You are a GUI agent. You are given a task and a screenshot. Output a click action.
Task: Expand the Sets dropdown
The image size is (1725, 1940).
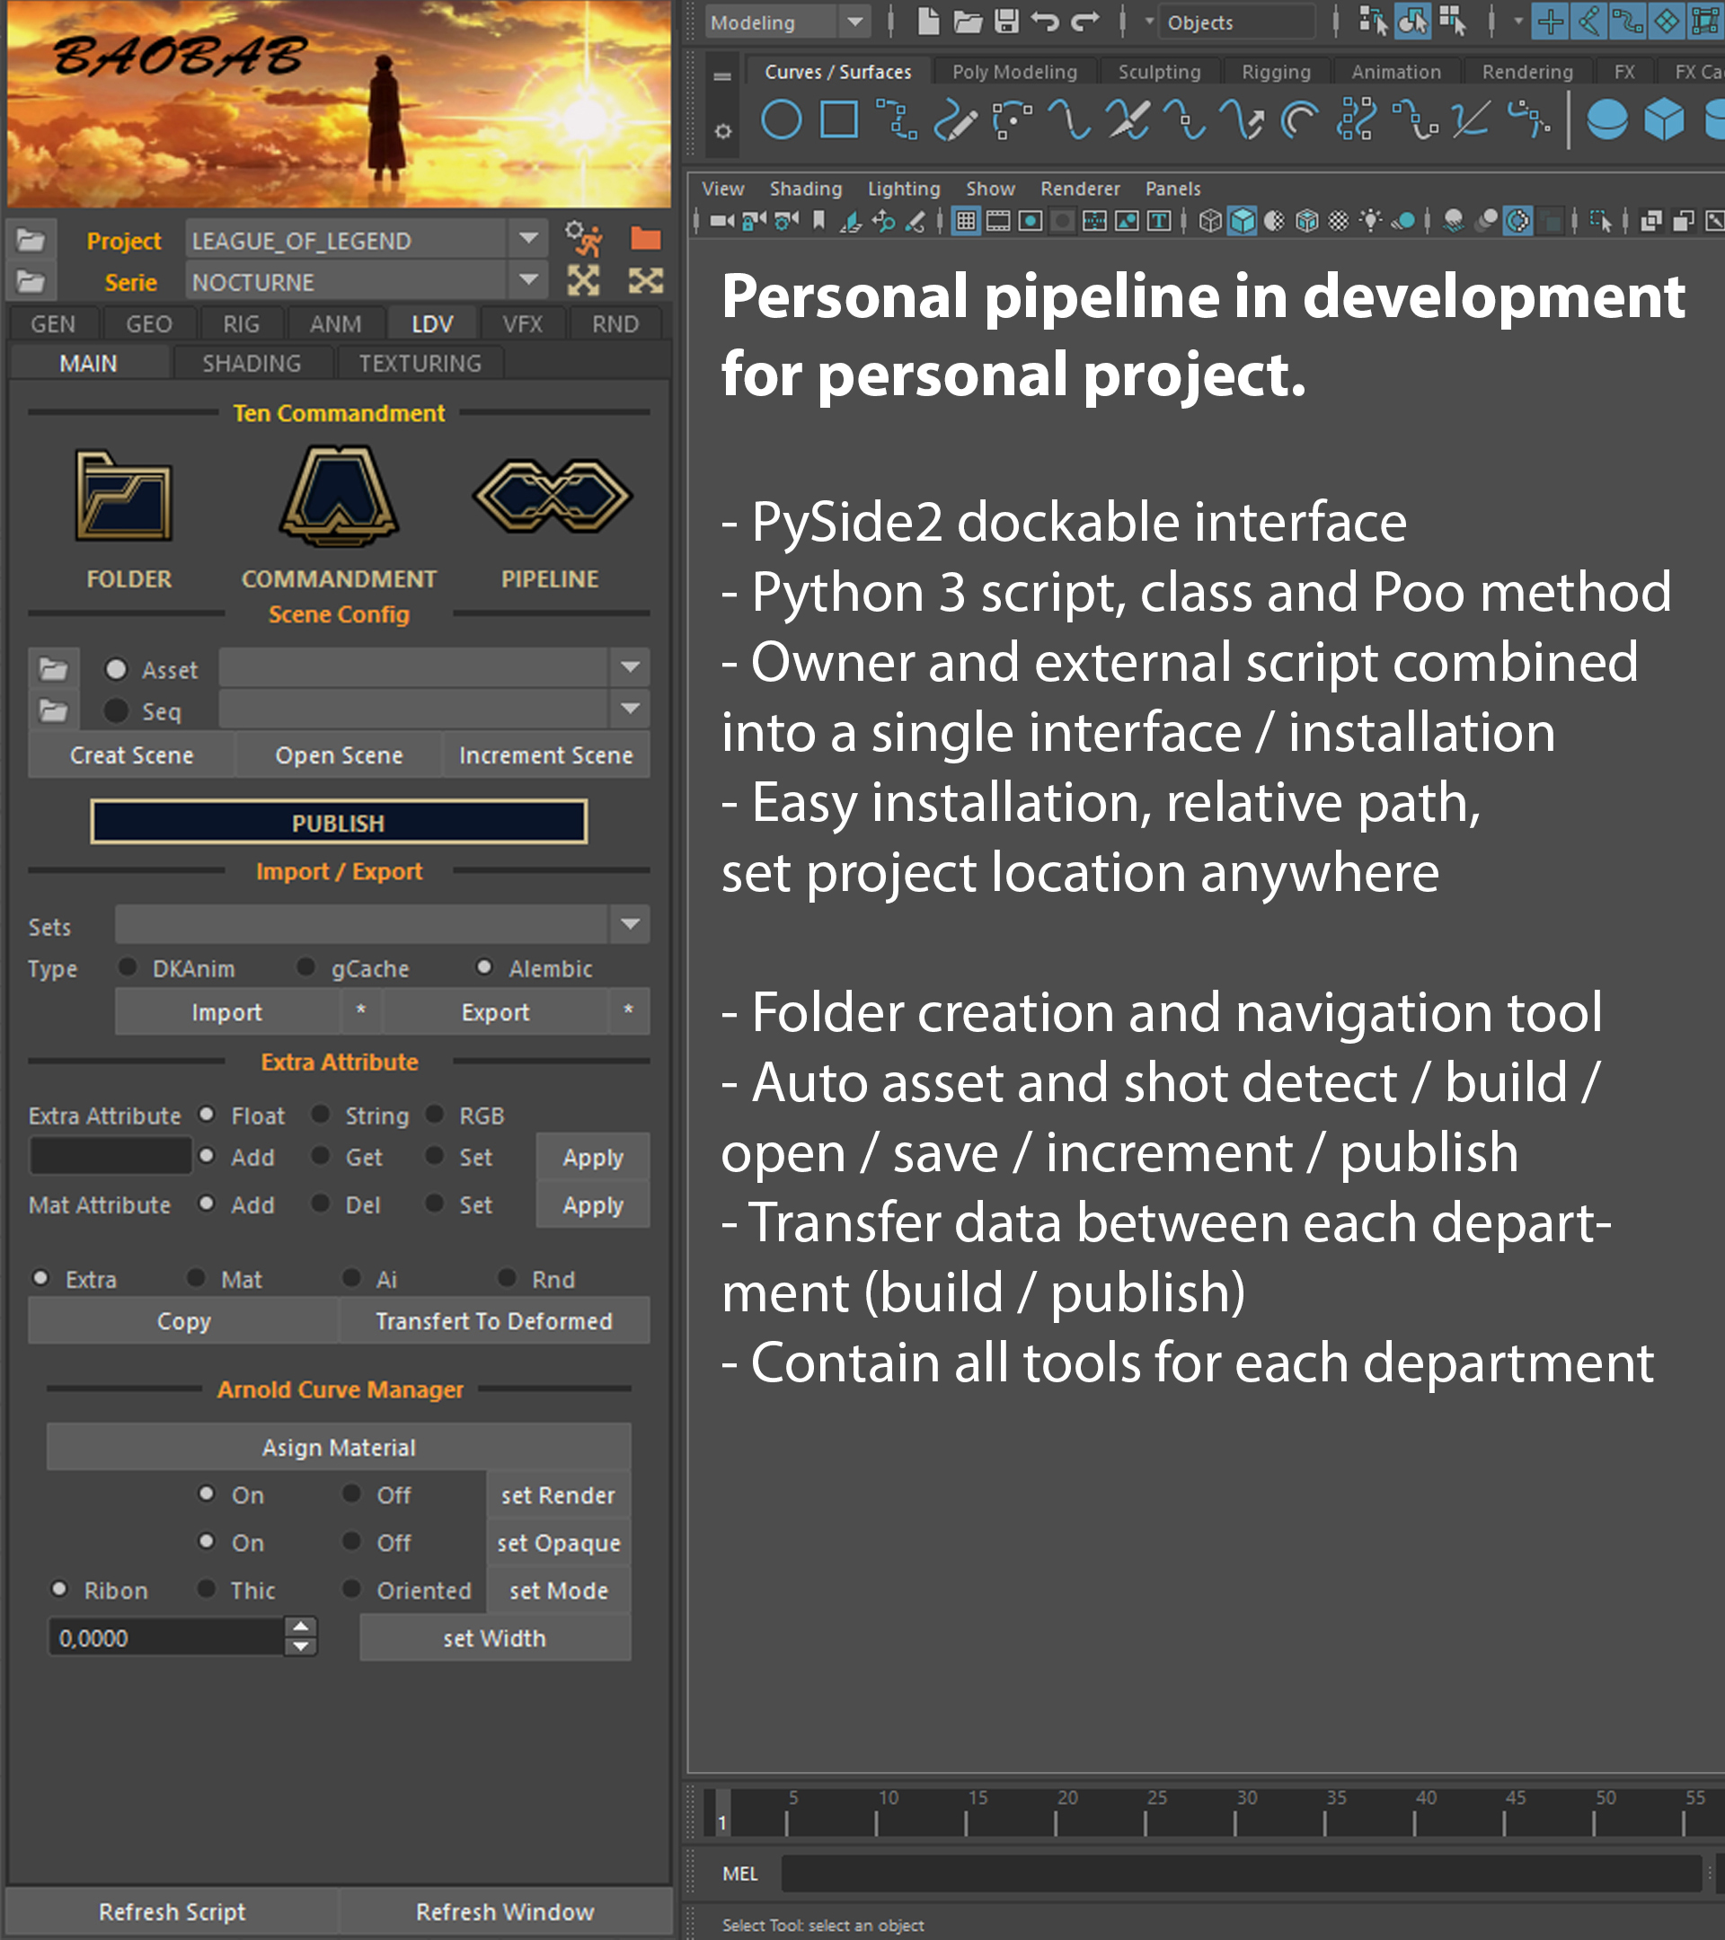630,923
